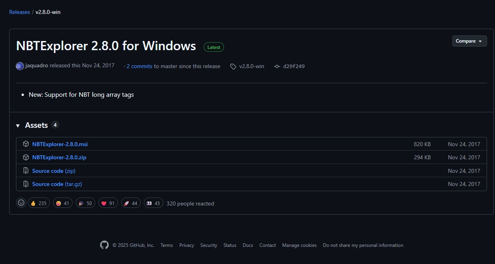
Task: Click 'New: Support for NBT long array tags' text
Action: pyautogui.click(x=81, y=95)
